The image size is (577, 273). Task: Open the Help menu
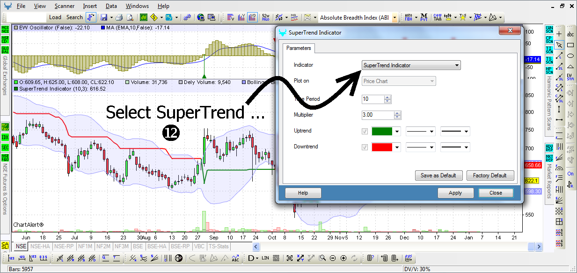[x=163, y=6]
